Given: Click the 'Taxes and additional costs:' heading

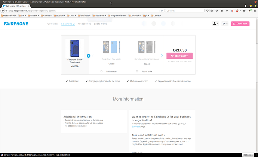Looking at the screenshot, I should (x=148, y=135).
